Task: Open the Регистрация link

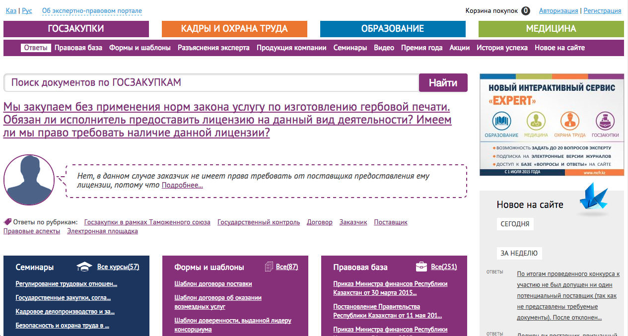Action: [602, 10]
